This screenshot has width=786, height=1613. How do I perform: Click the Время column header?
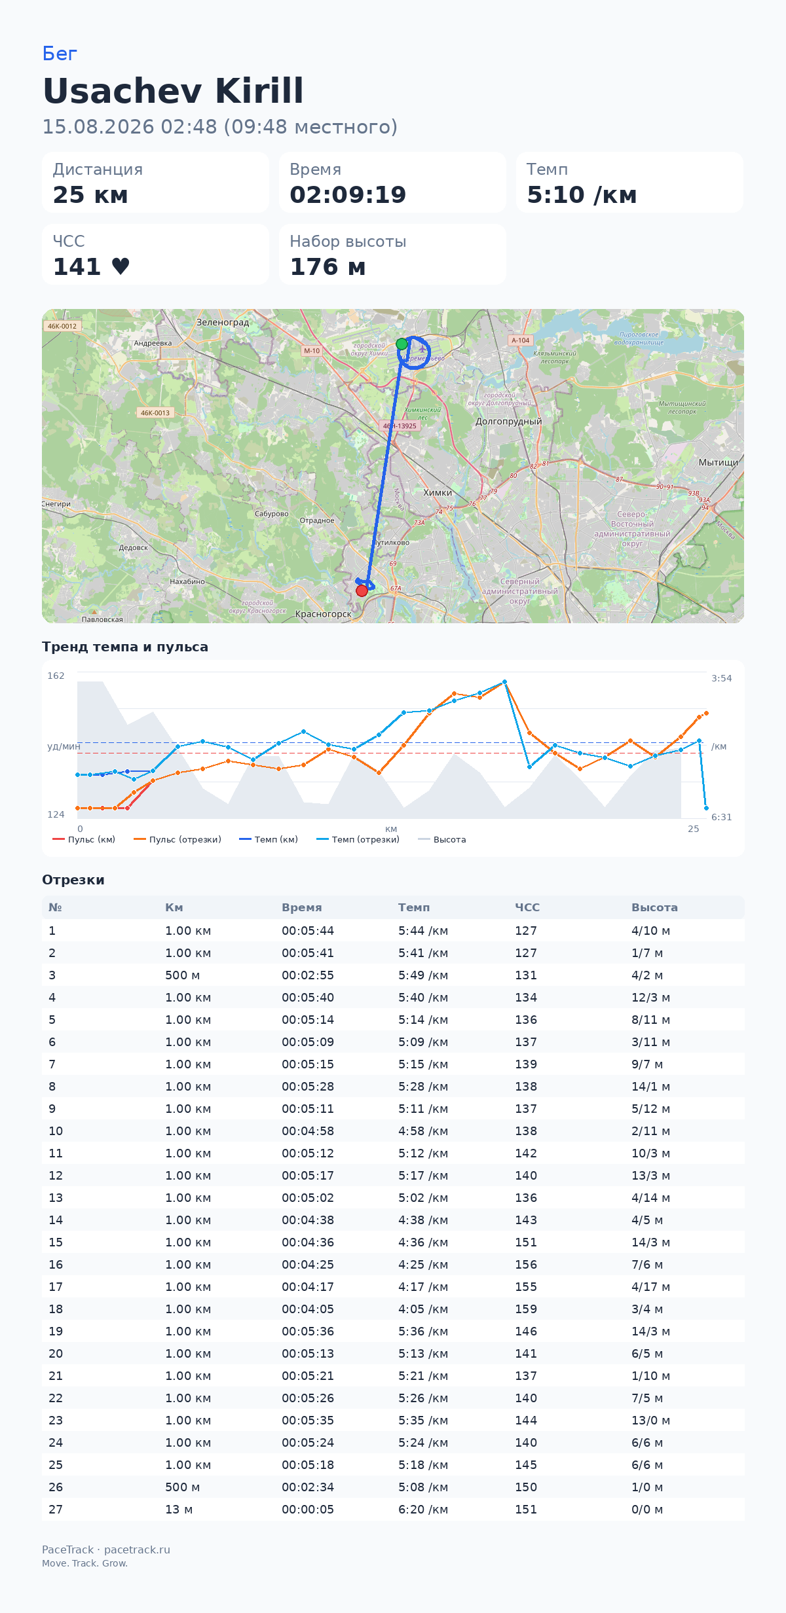tap(302, 907)
